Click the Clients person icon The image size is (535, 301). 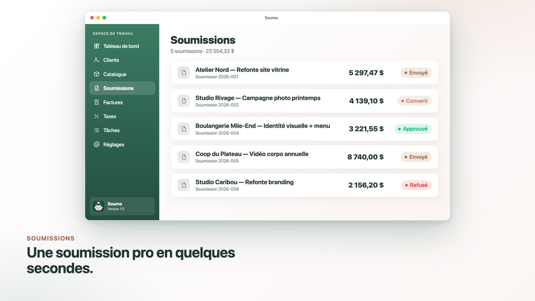click(x=96, y=60)
